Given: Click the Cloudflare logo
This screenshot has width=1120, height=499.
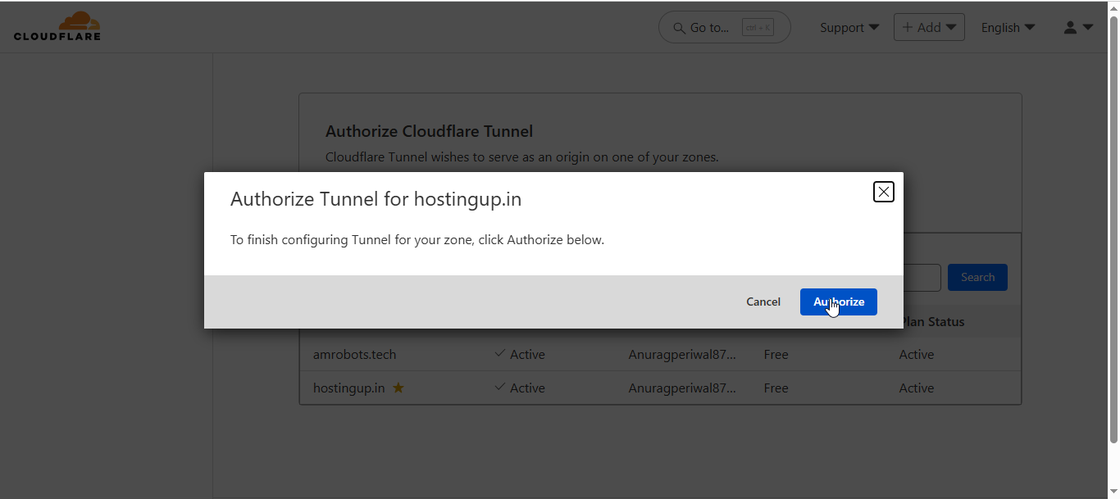Looking at the screenshot, I should pos(57,26).
